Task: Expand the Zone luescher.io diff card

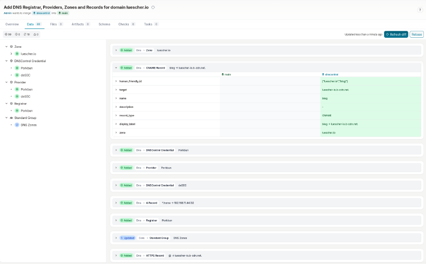Action: (116, 50)
